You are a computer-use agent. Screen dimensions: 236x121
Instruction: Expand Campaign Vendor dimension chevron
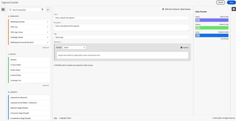[x=48, y=37]
